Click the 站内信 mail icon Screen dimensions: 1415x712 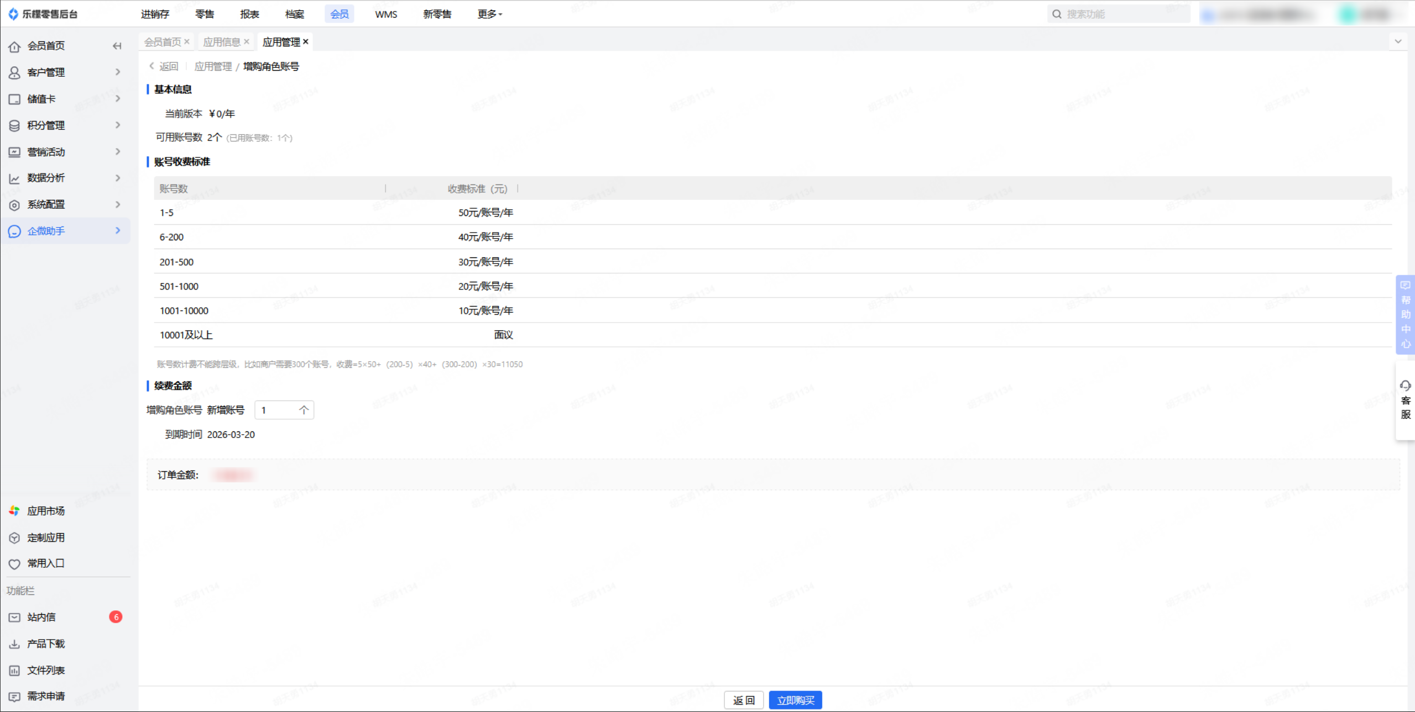tap(14, 618)
